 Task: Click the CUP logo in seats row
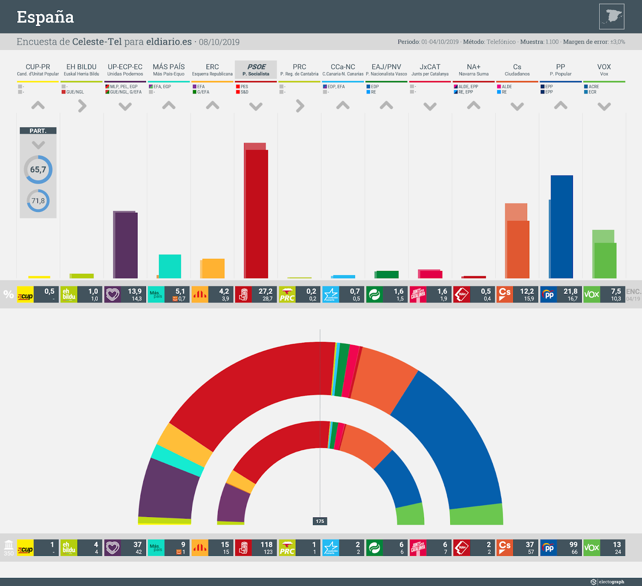point(25,548)
